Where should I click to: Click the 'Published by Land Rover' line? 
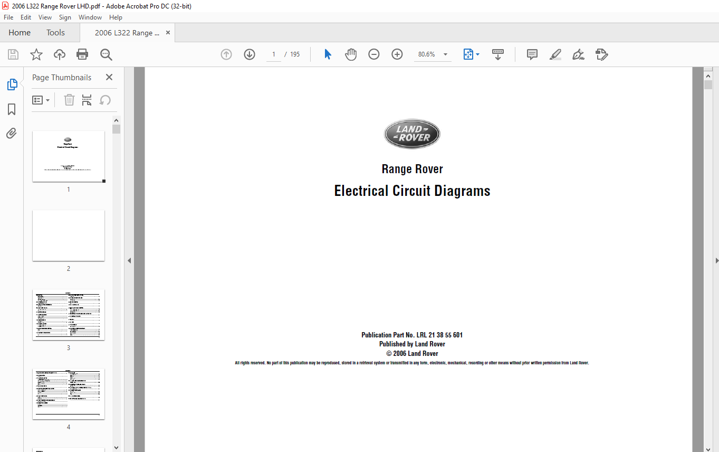(412, 344)
